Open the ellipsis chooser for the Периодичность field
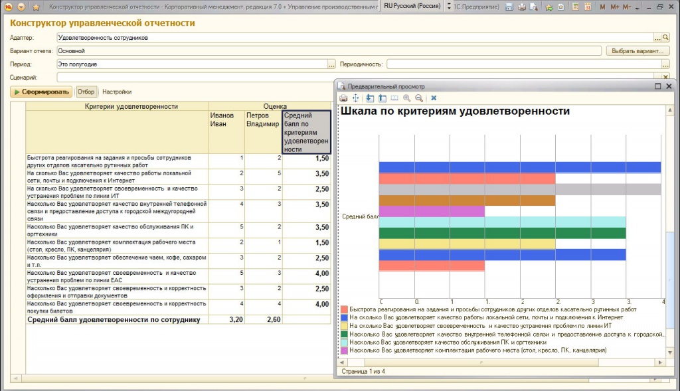The width and height of the screenshot is (680, 391). [x=665, y=64]
